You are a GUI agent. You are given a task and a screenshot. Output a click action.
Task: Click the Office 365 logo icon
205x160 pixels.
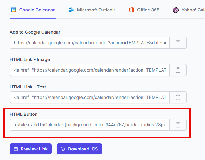(131, 10)
